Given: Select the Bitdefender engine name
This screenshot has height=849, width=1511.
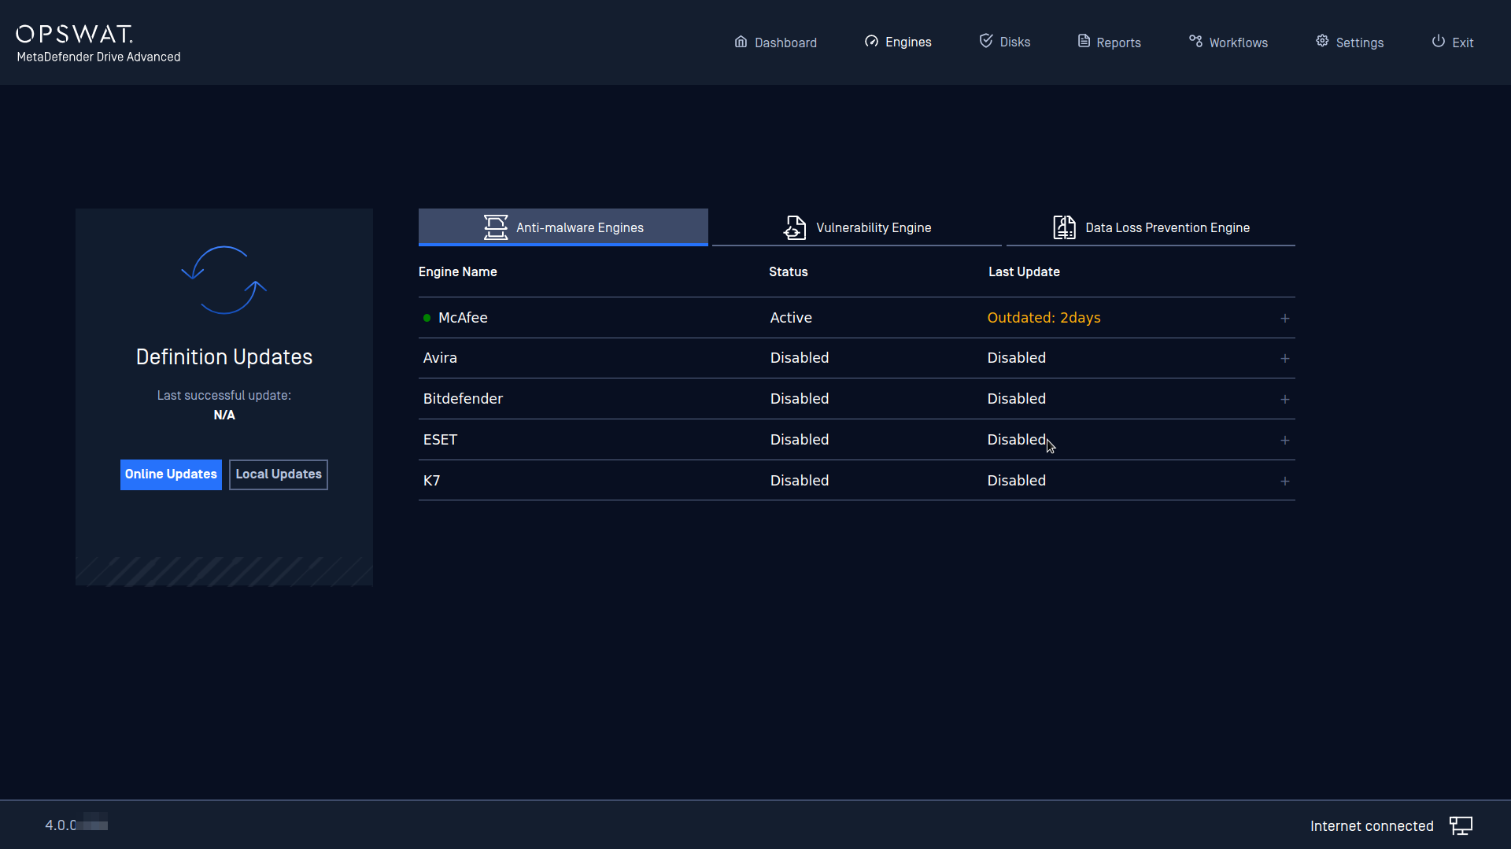Looking at the screenshot, I should tap(463, 399).
